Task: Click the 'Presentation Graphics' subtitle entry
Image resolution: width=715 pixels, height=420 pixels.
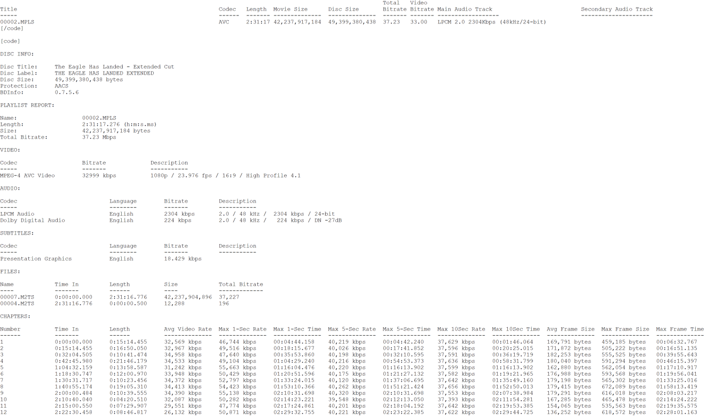Action: pyautogui.click(x=36, y=259)
